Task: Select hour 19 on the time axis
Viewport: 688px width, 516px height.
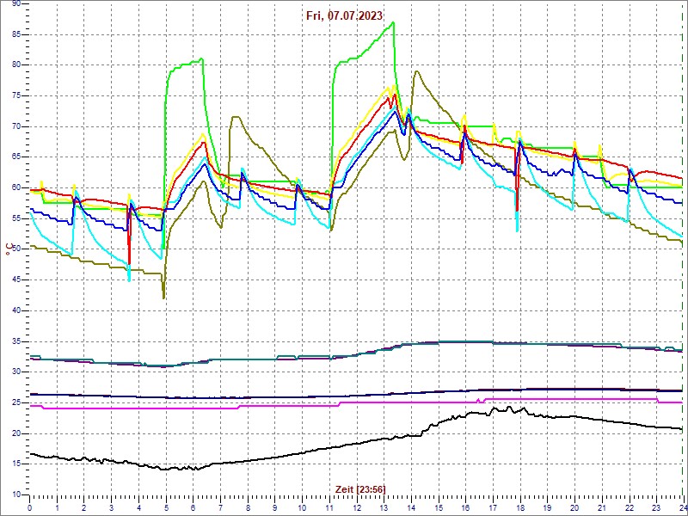Action: [x=547, y=507]
